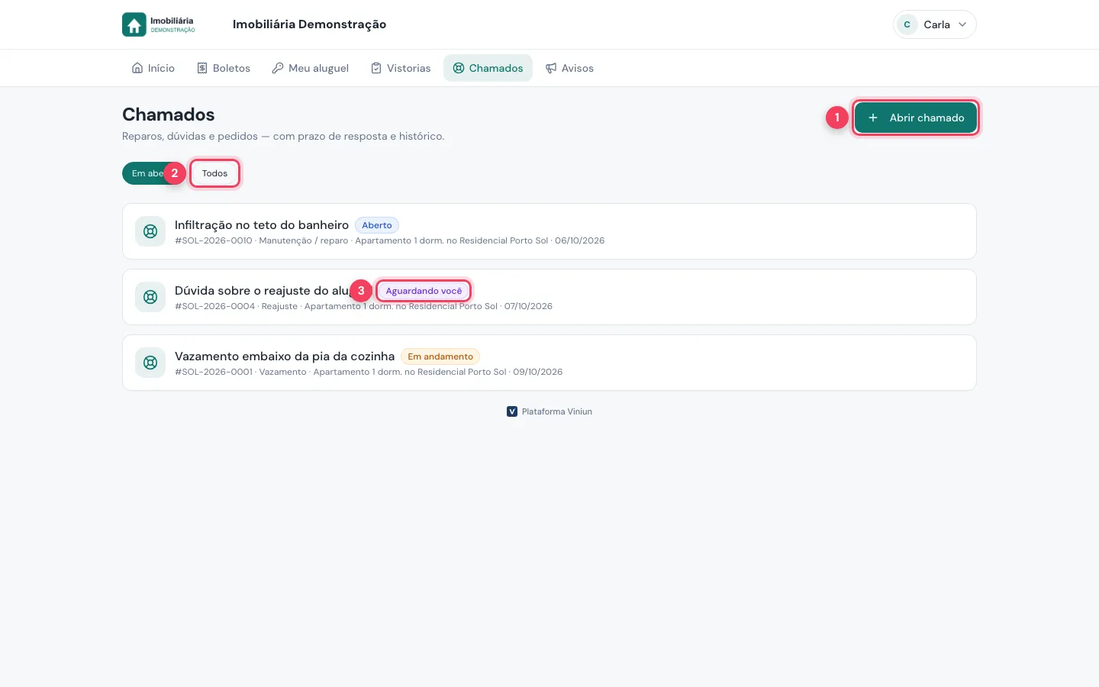
Task: Click the Aguardando você status badge
Action: (424, 291)
